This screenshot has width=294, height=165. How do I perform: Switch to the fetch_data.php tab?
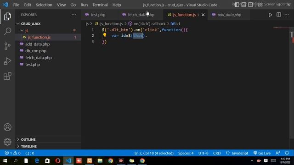(x=141, y=15)
